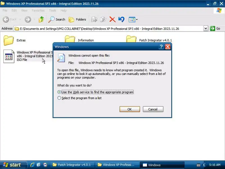225x169 pixels.
Task: Close the Windows cannot open dialog
Action: click(168, 47)
